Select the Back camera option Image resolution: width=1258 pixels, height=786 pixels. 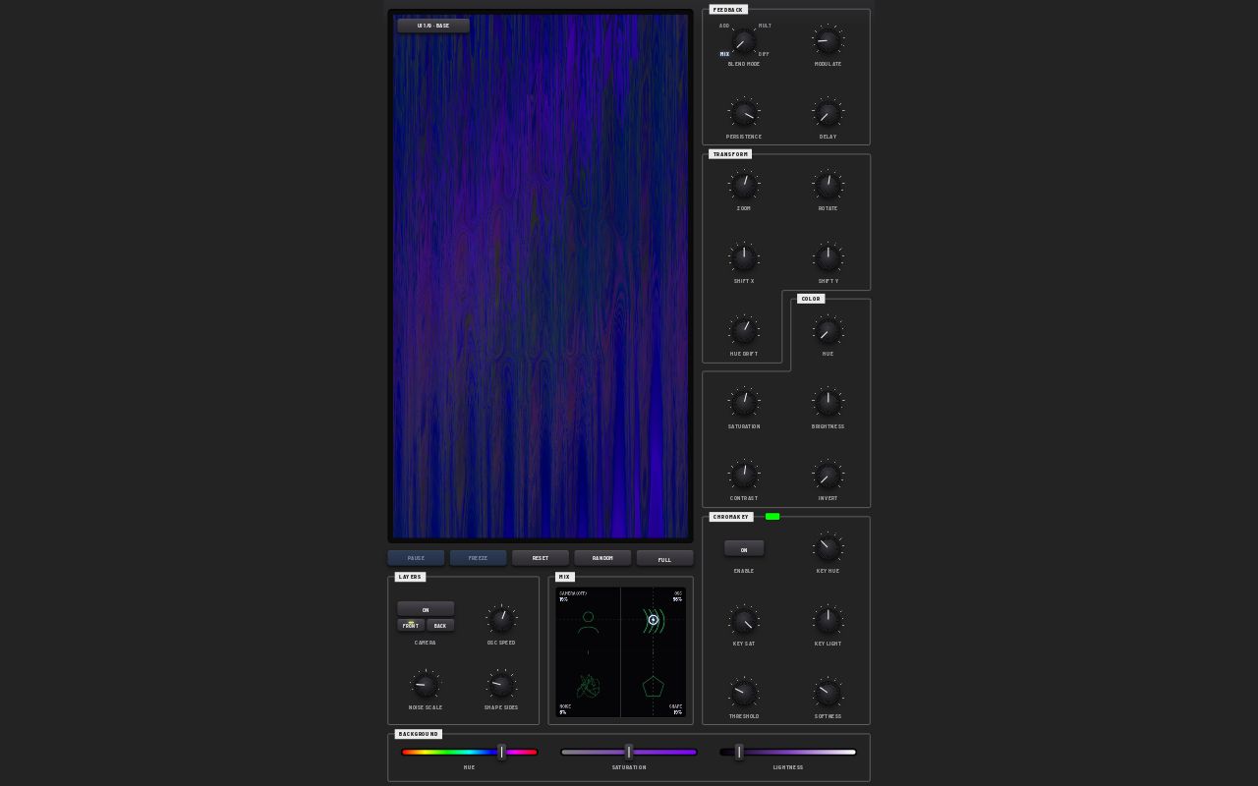440,625
